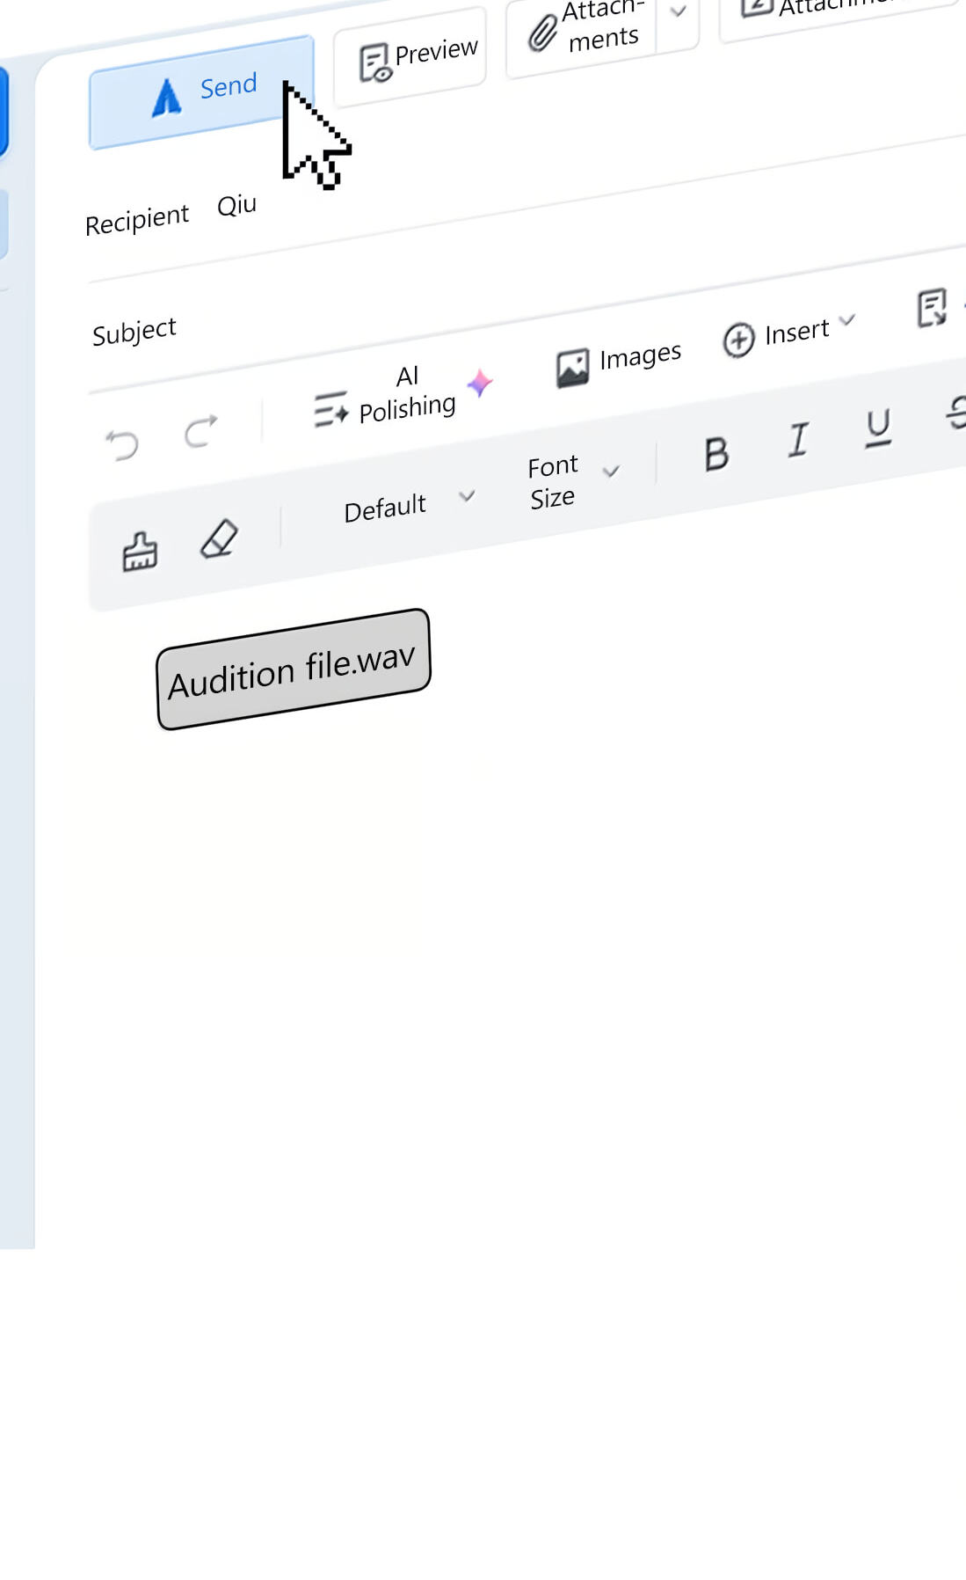Click the document icon right of Insert
966x1580 pixels.
tap(932, 308)
